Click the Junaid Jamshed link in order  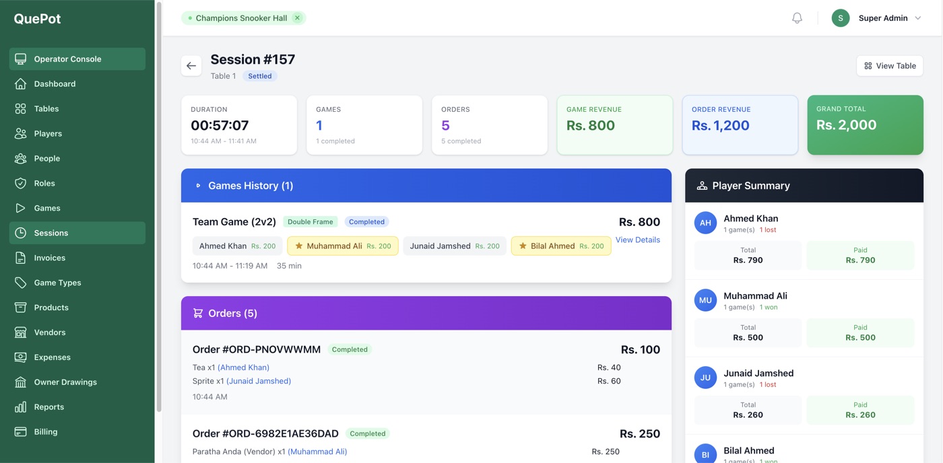coord(259,381)
